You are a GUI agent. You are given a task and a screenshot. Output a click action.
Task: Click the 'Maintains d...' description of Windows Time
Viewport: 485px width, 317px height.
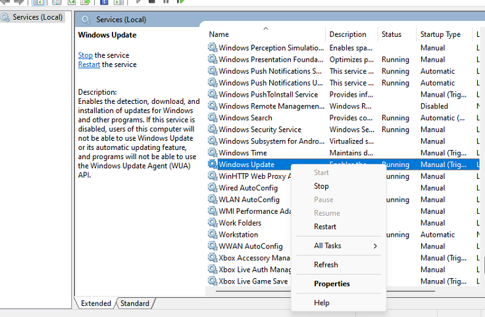pos(351,153)
